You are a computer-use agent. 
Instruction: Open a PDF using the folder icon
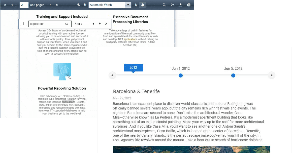click(172, 5)
